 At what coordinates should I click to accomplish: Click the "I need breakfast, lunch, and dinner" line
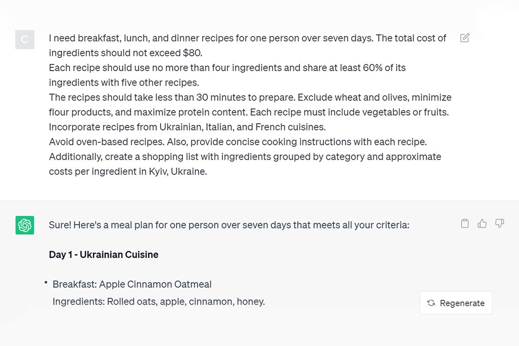pyautogui.click(x=247, y=38)
